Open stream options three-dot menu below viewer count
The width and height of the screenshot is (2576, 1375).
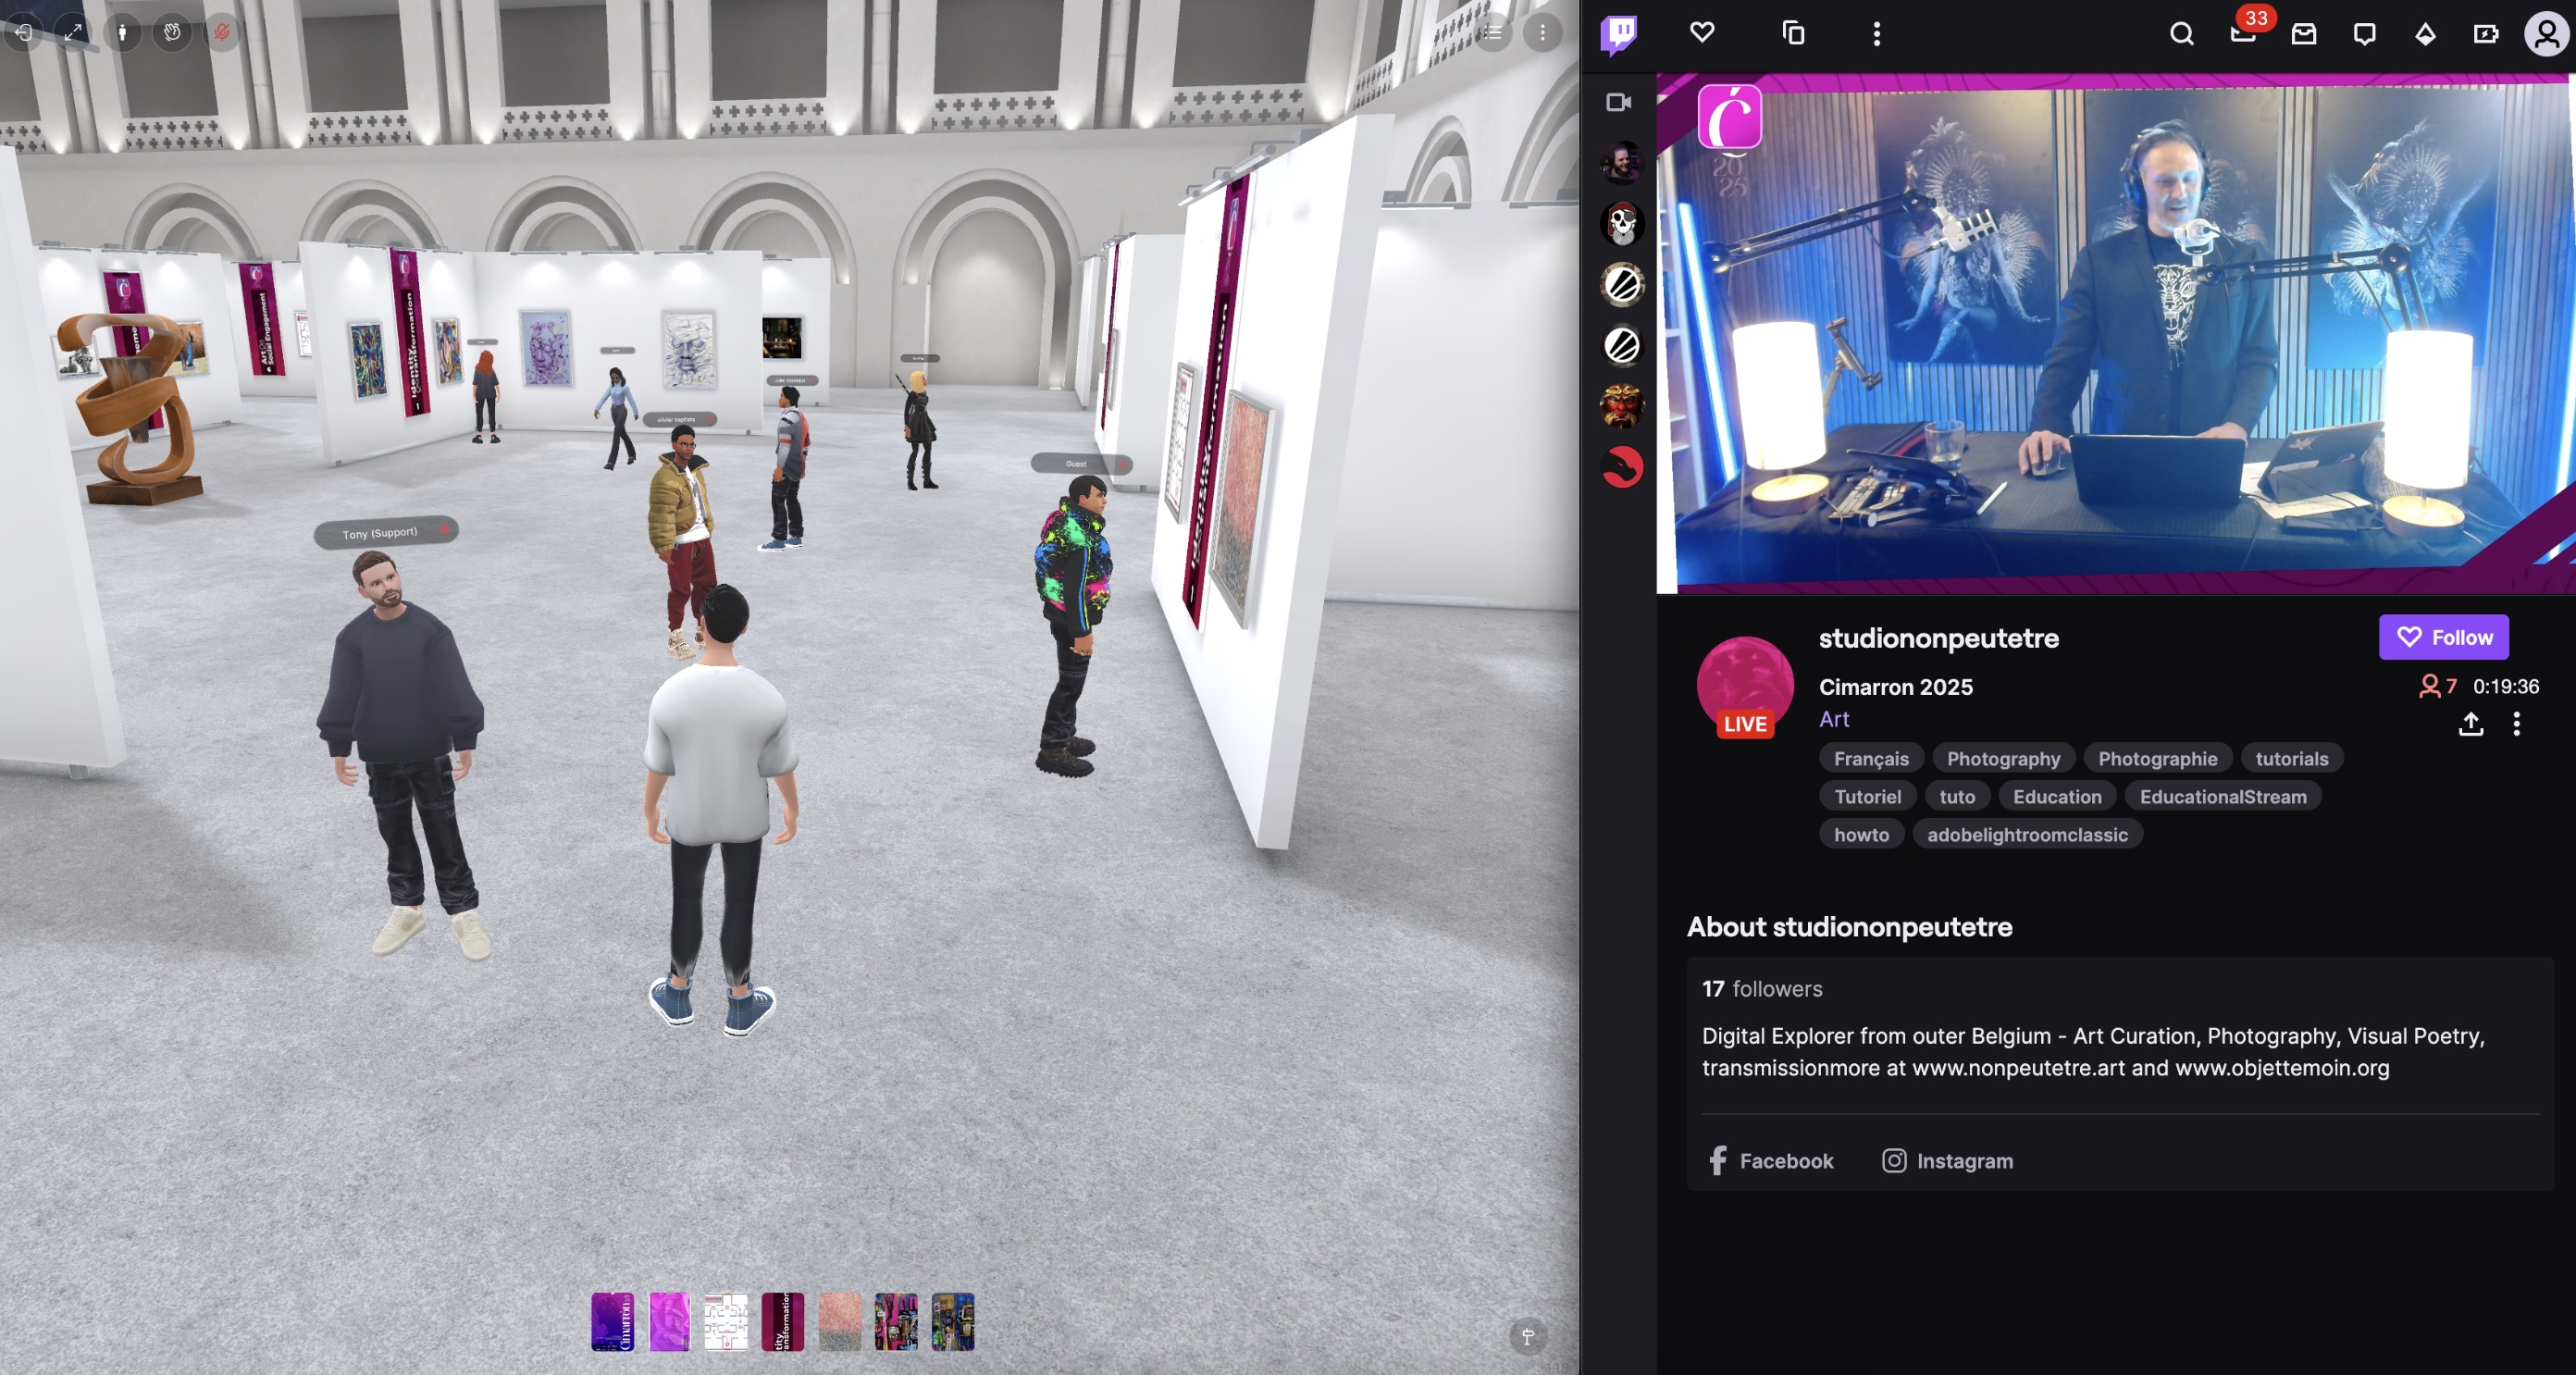coord(2516,724)
